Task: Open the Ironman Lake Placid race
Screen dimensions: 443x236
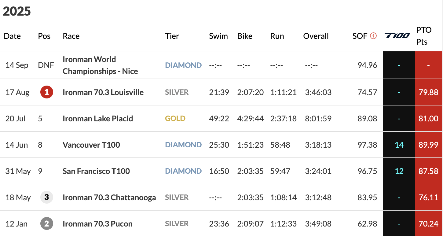Action: pyautogui.click(x=98, y=119)
